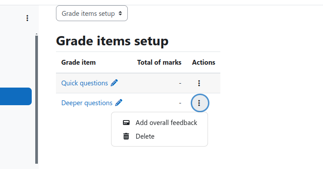Click the small up arrow above the sidebar scrollbar

pos(37,34)
